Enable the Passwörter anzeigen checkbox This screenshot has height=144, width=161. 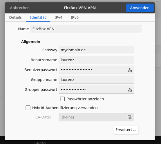(62, 99)
